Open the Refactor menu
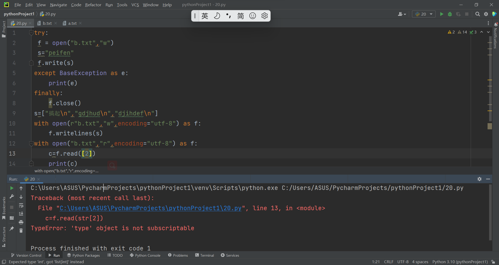499x265 pixels. pyautogui.click(x=93, y=5)
